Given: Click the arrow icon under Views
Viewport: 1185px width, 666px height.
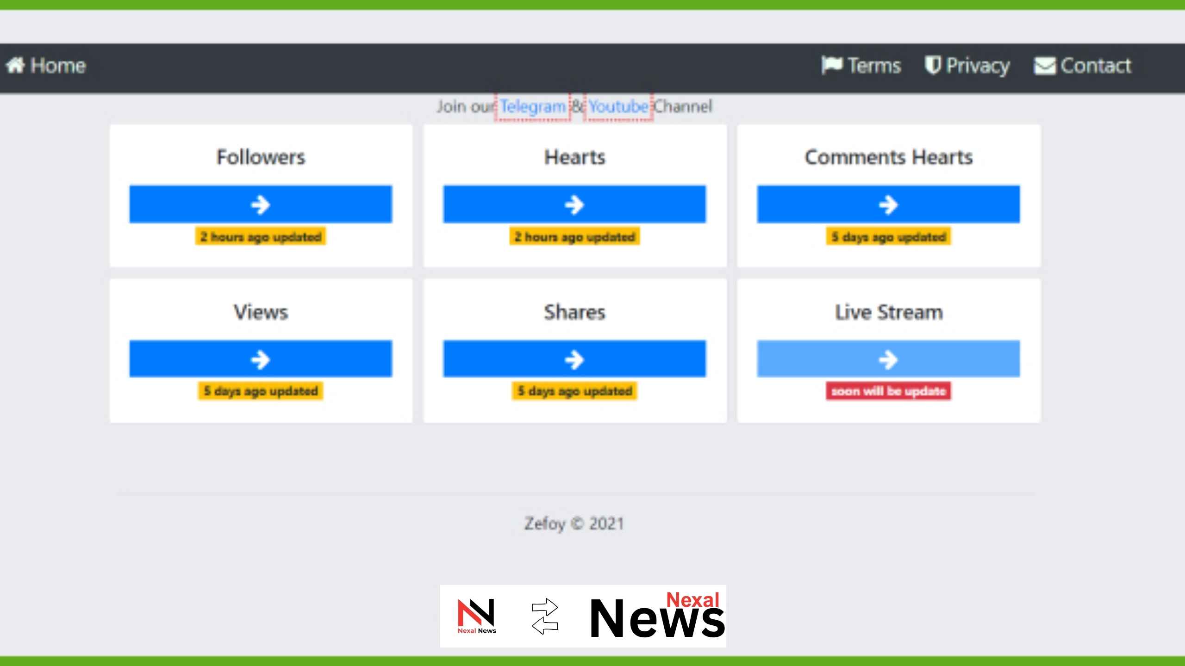Looking at the screenshot, I should [x=261, y=359].
